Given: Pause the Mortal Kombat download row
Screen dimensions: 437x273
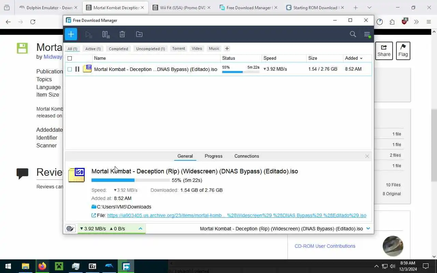Looking at the screenshot, I should 77,69.
